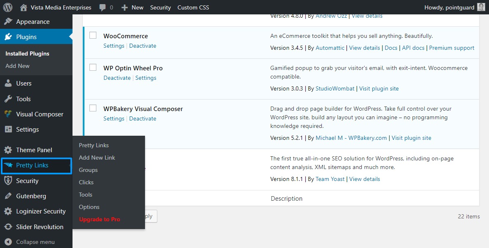
Task: Click the Pretty Links star icon
Action: coord(8,165)
